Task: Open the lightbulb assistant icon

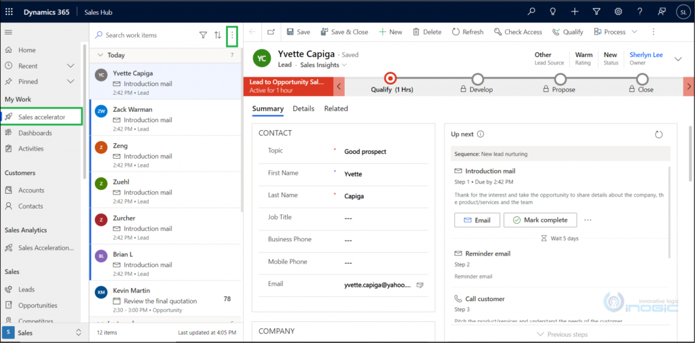Action: click(553, 12)
